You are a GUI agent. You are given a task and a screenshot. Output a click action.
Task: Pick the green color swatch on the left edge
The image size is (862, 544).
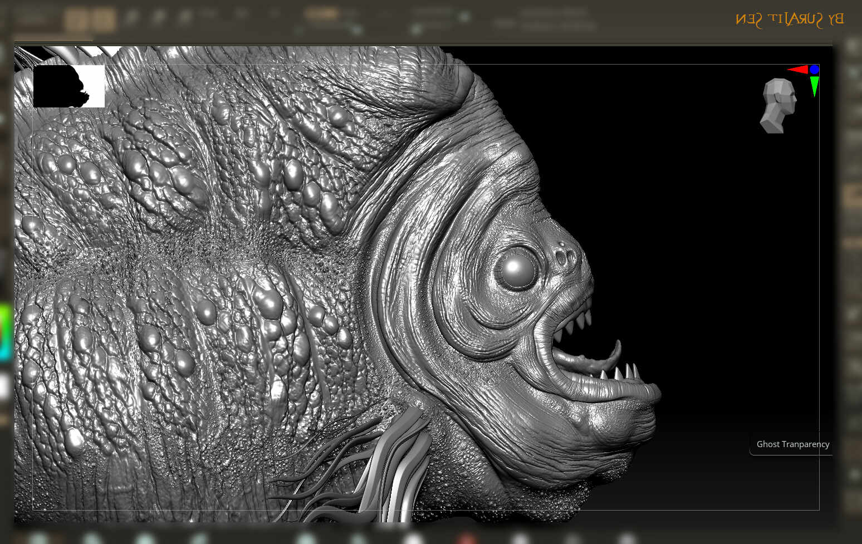point(3,312)
